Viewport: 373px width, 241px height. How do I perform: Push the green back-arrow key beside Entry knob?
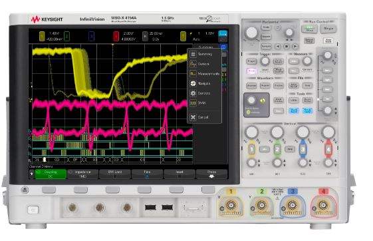coord(263,101)
